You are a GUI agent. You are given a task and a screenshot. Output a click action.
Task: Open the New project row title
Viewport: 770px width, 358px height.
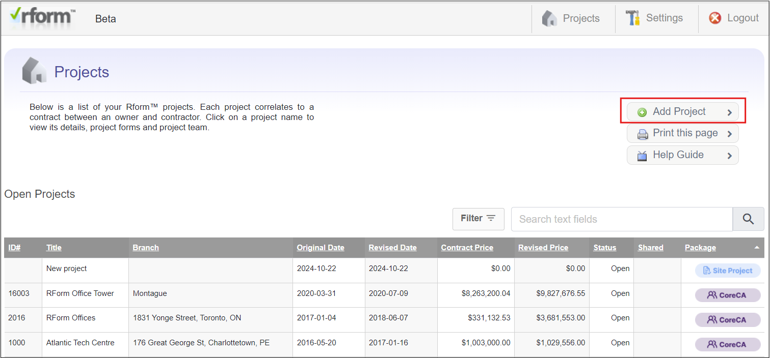coord(66,268)
